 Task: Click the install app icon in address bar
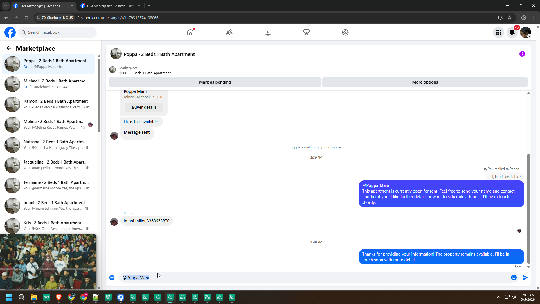pyautogui.click(x=501, y=18)
